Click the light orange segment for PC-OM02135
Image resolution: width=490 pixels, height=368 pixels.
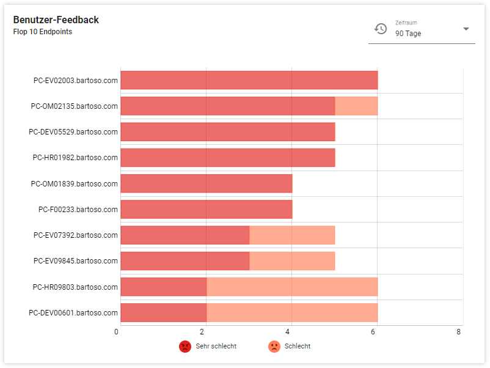pyautogui.click(x=356, y=106)
